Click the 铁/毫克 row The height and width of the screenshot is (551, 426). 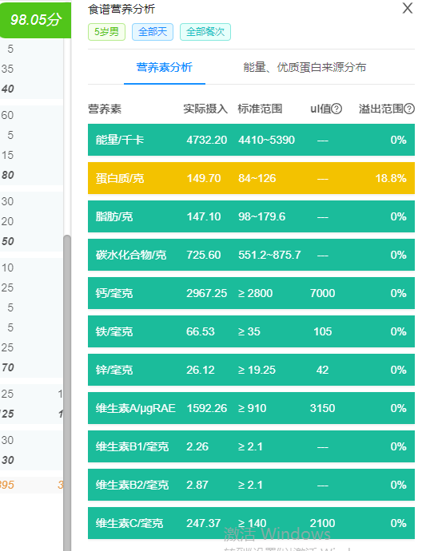(x=251, y=331)
